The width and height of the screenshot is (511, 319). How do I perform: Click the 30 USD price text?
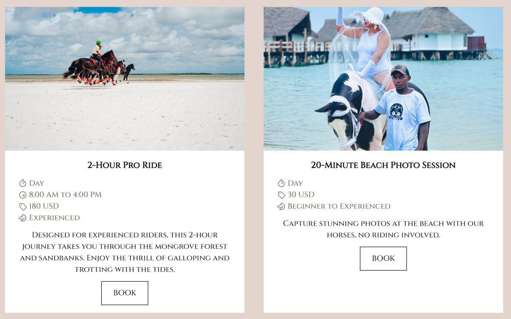point(301,195)
